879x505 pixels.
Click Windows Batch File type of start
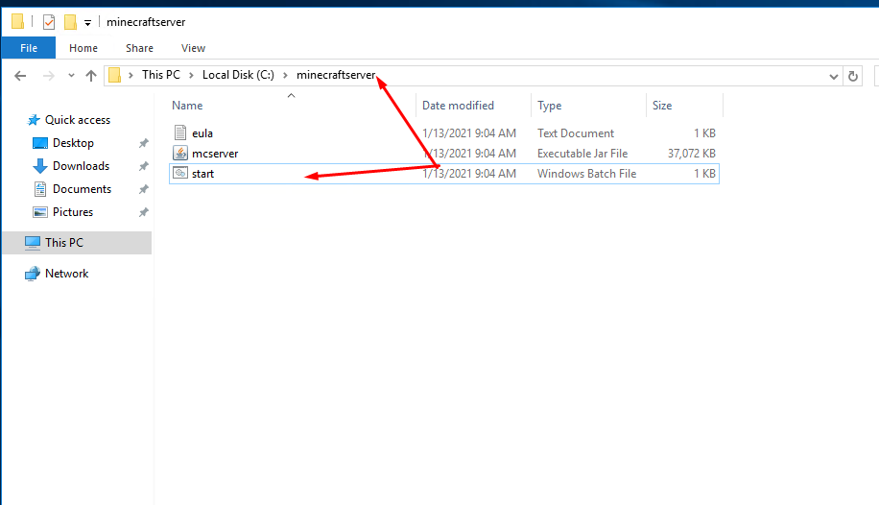[x=587, y=174]
